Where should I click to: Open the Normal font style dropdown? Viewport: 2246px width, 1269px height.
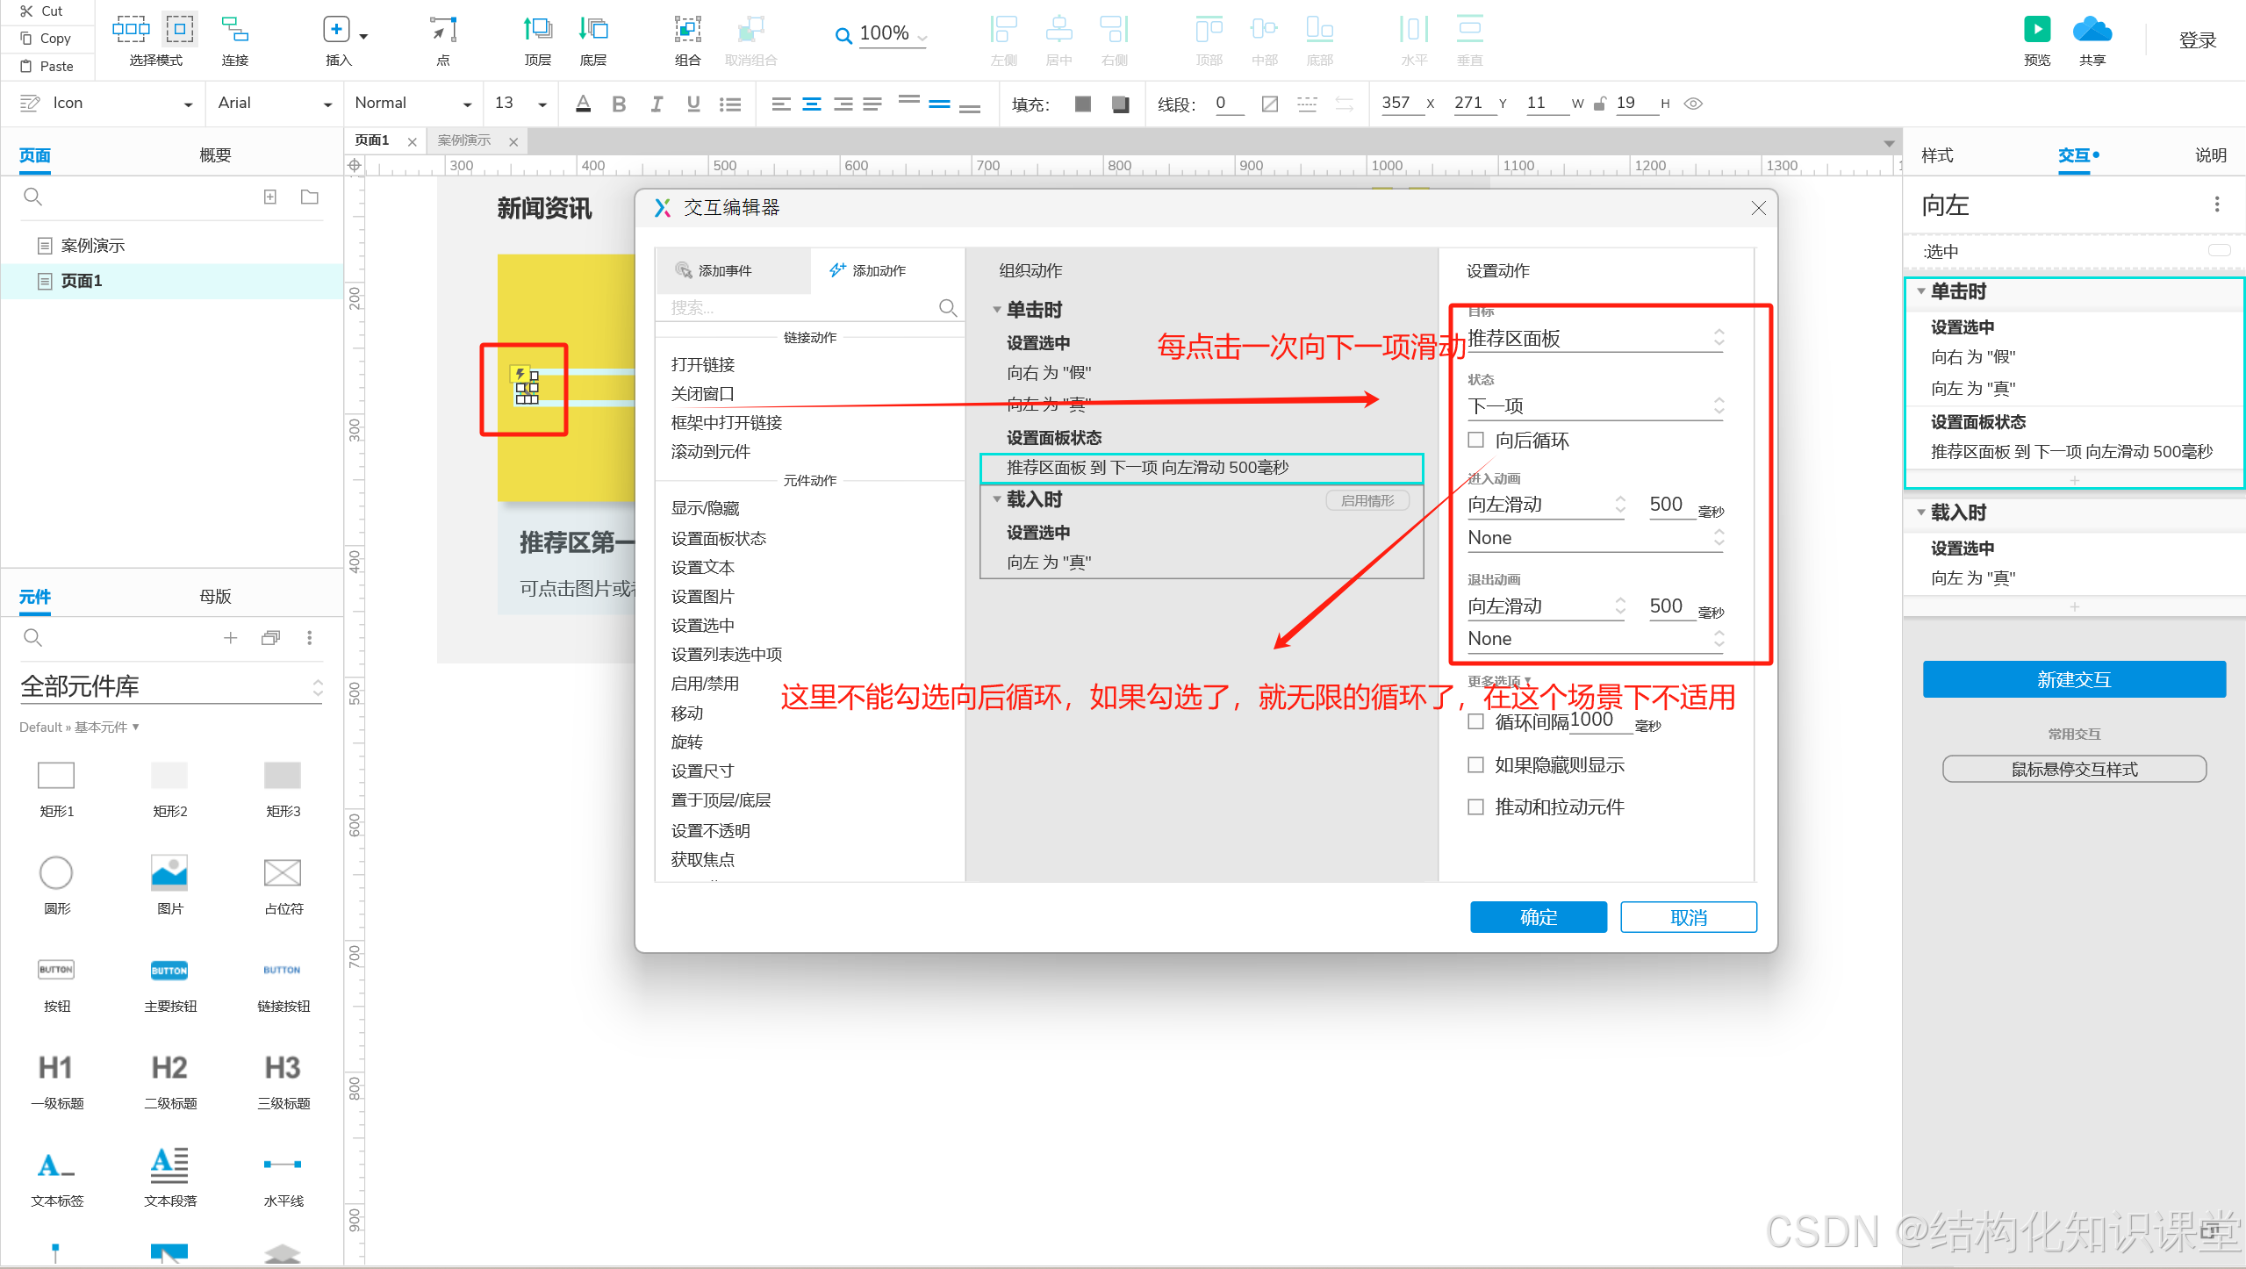pyautogui.click(x=413, y=104)
